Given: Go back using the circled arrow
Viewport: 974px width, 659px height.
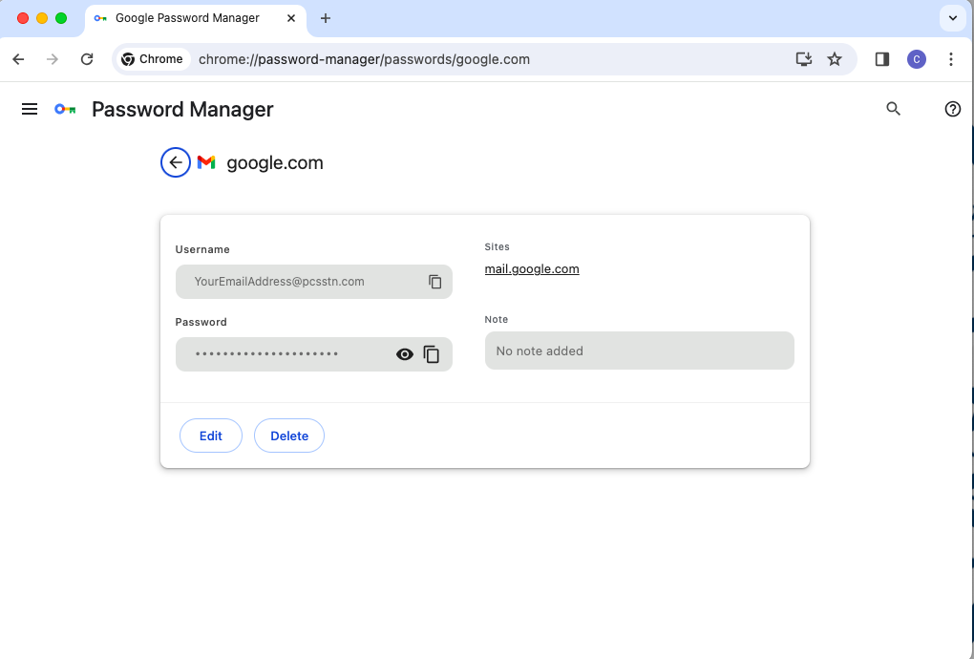Looking at the screenshot, I should [176, 162].
